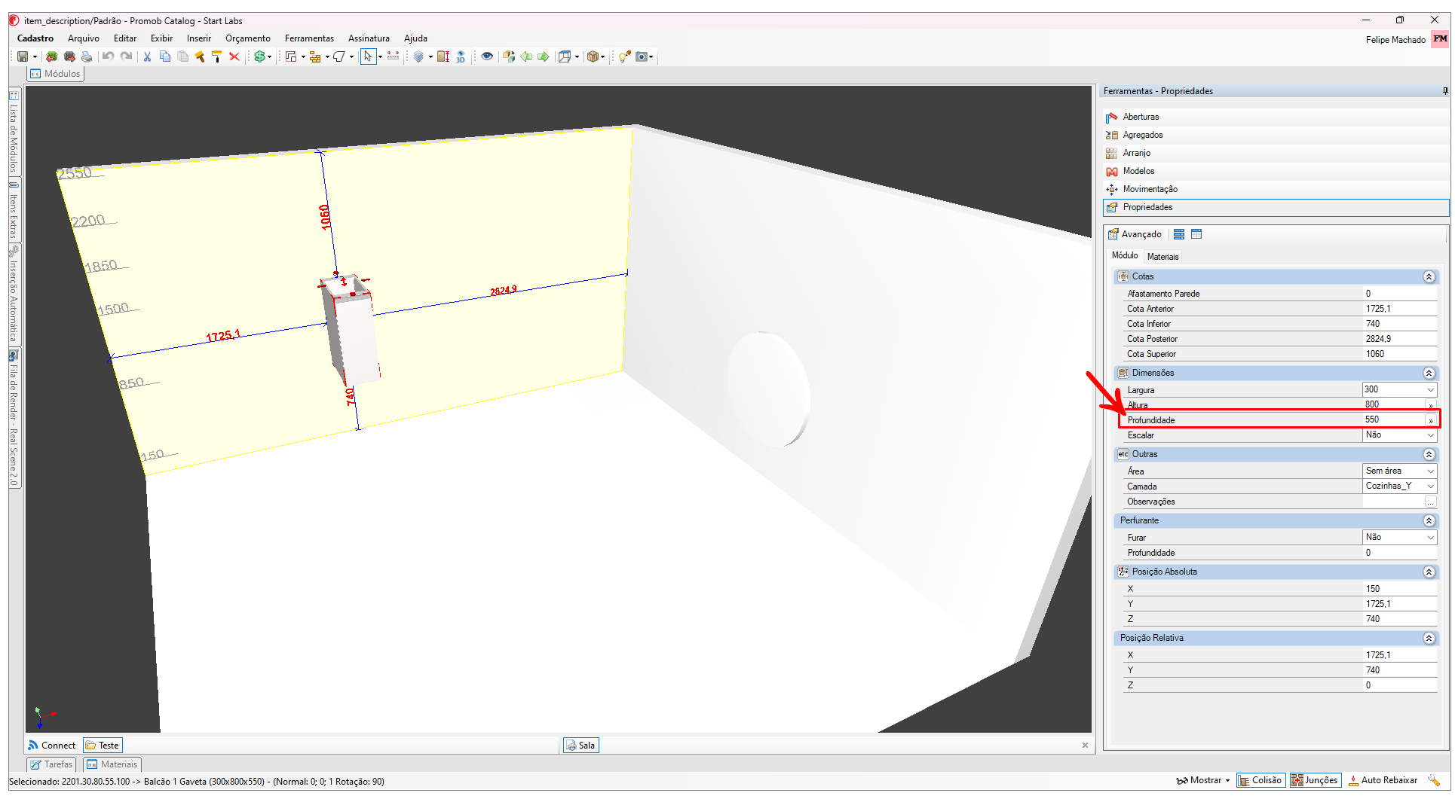Screen dimensions: 1455x796
Task: Click the red X delete icon
Action: tap(234, 56)
